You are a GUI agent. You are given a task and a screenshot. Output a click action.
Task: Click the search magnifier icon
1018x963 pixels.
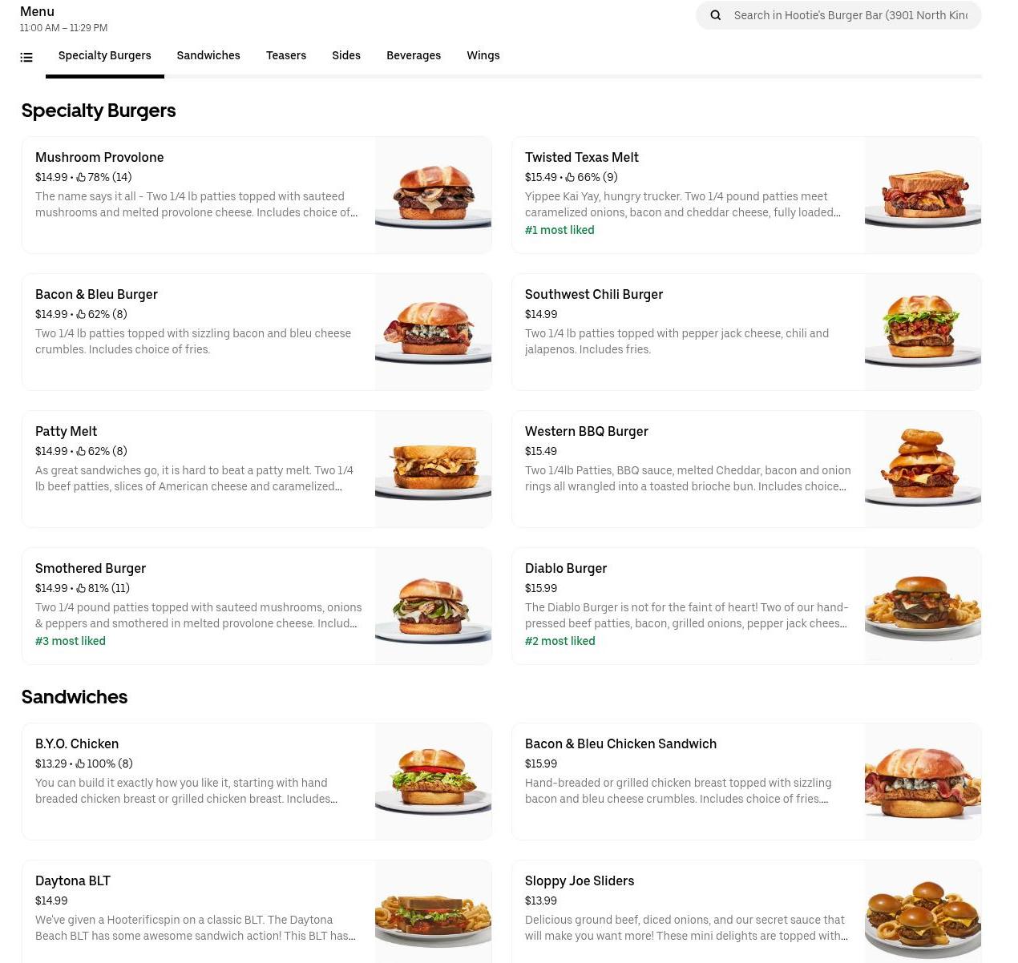point(716,15)
